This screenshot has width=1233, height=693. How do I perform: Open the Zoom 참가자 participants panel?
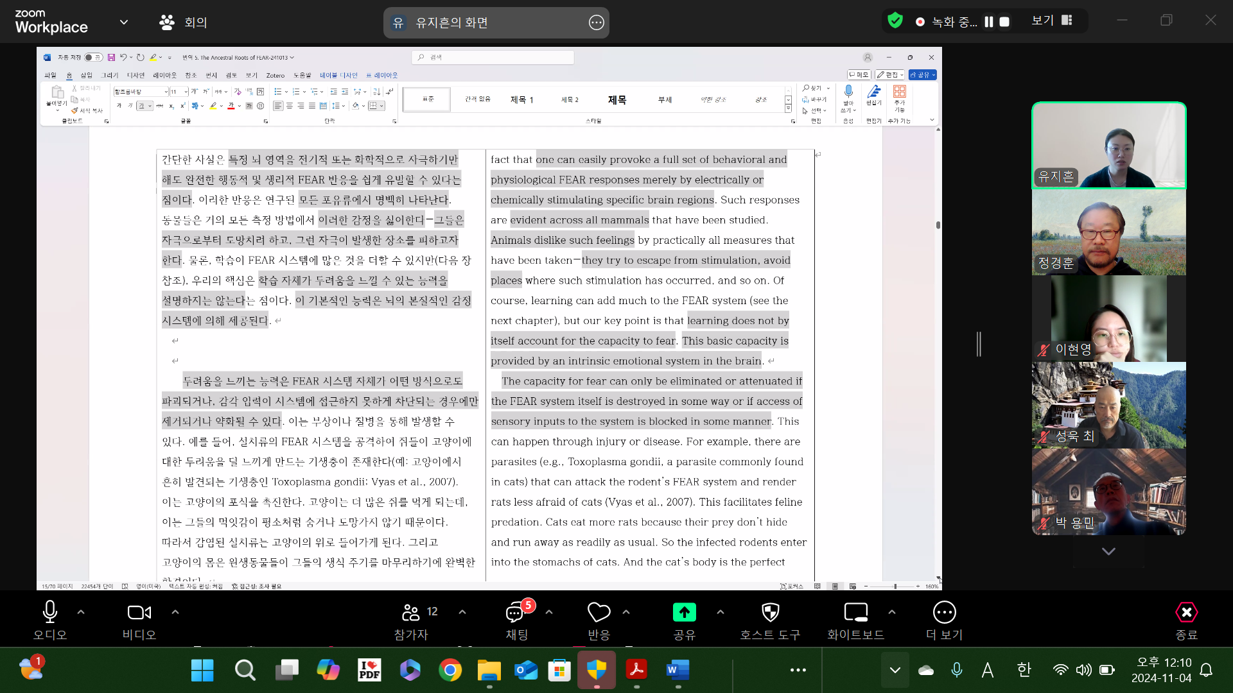tap(411, 620)
